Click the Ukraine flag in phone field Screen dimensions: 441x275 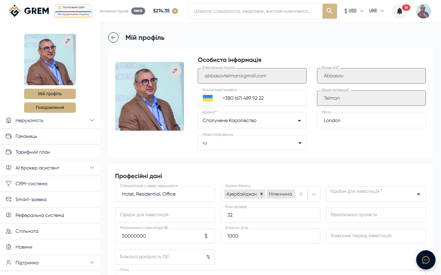207,98
